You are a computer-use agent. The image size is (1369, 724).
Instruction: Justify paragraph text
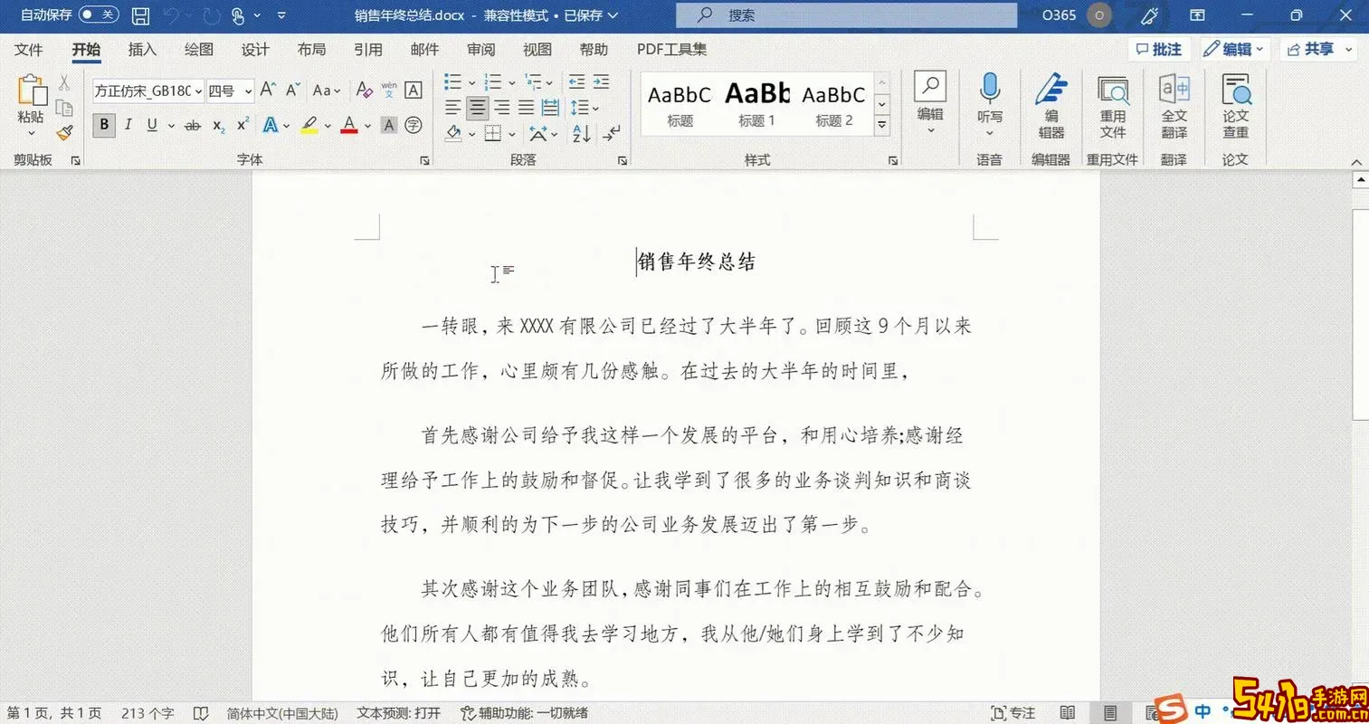click(526, 108)
